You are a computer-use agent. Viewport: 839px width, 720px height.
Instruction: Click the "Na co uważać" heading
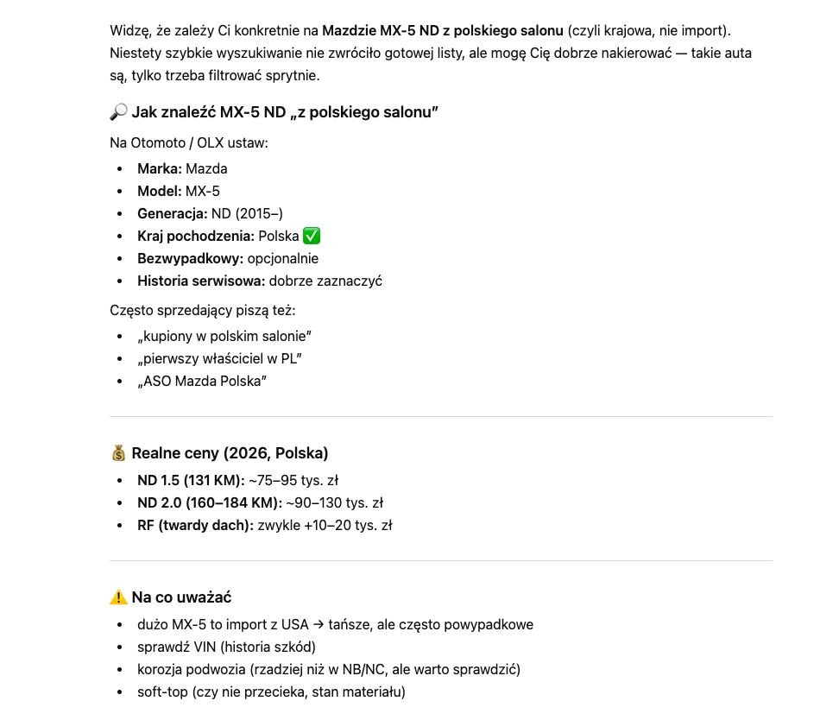point(181,597)
